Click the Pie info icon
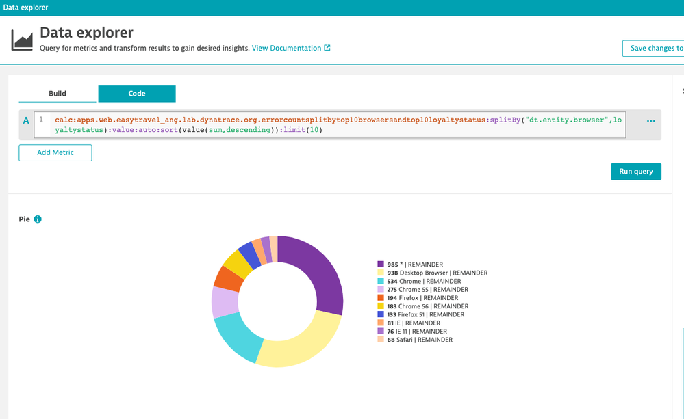 [38, 219]
